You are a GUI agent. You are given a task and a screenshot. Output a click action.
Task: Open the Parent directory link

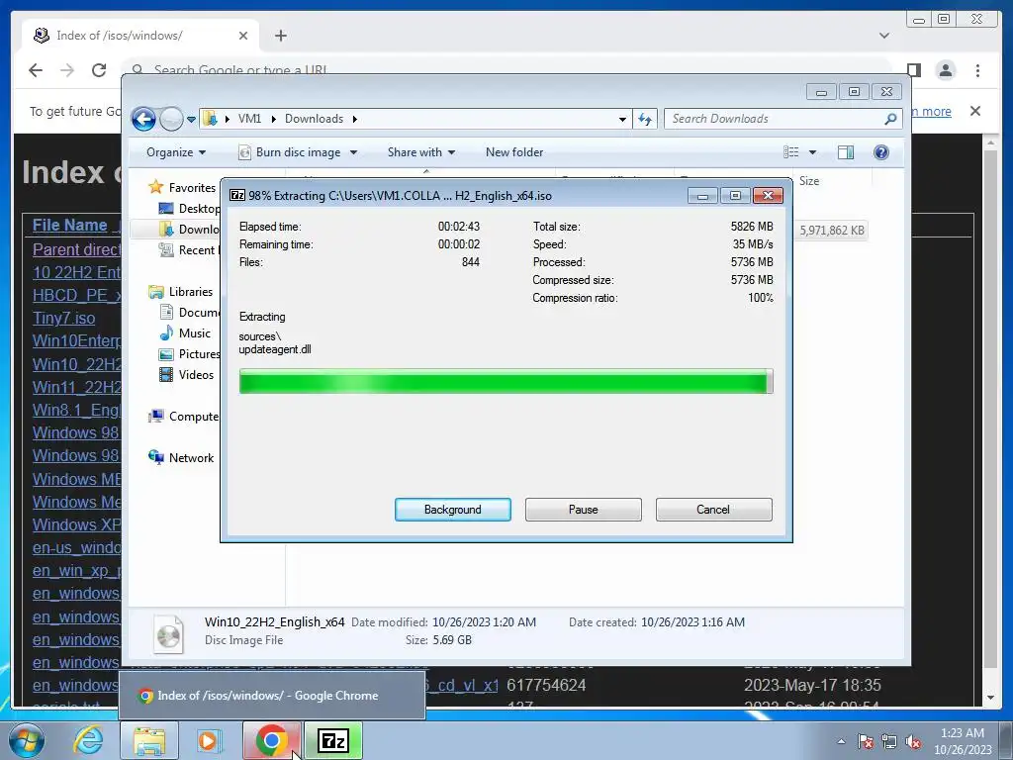(76, 249)
